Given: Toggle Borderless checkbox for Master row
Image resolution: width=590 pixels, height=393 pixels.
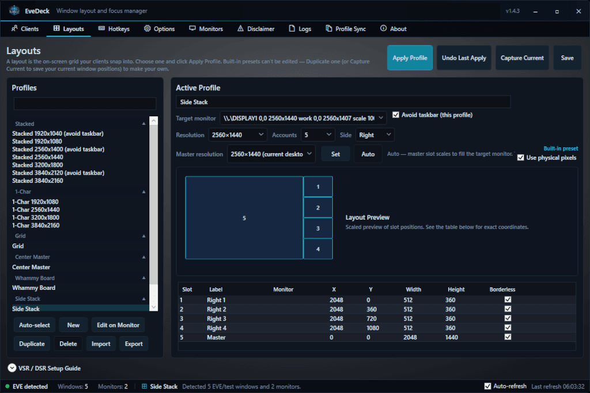Looking at the screenshot, I should click(508, 337).
